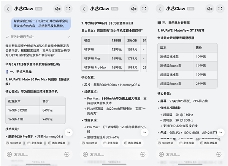This screenshot has width=228, height=166.
Task: Click scroll-down arrow in the left chat
Action: pos(69,132)
